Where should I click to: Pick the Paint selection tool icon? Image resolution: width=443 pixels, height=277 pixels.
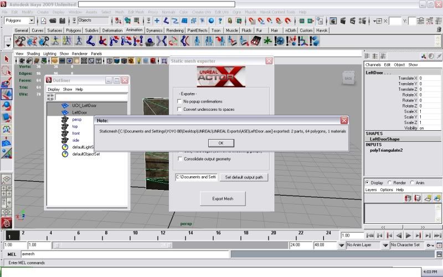point(7,82)
